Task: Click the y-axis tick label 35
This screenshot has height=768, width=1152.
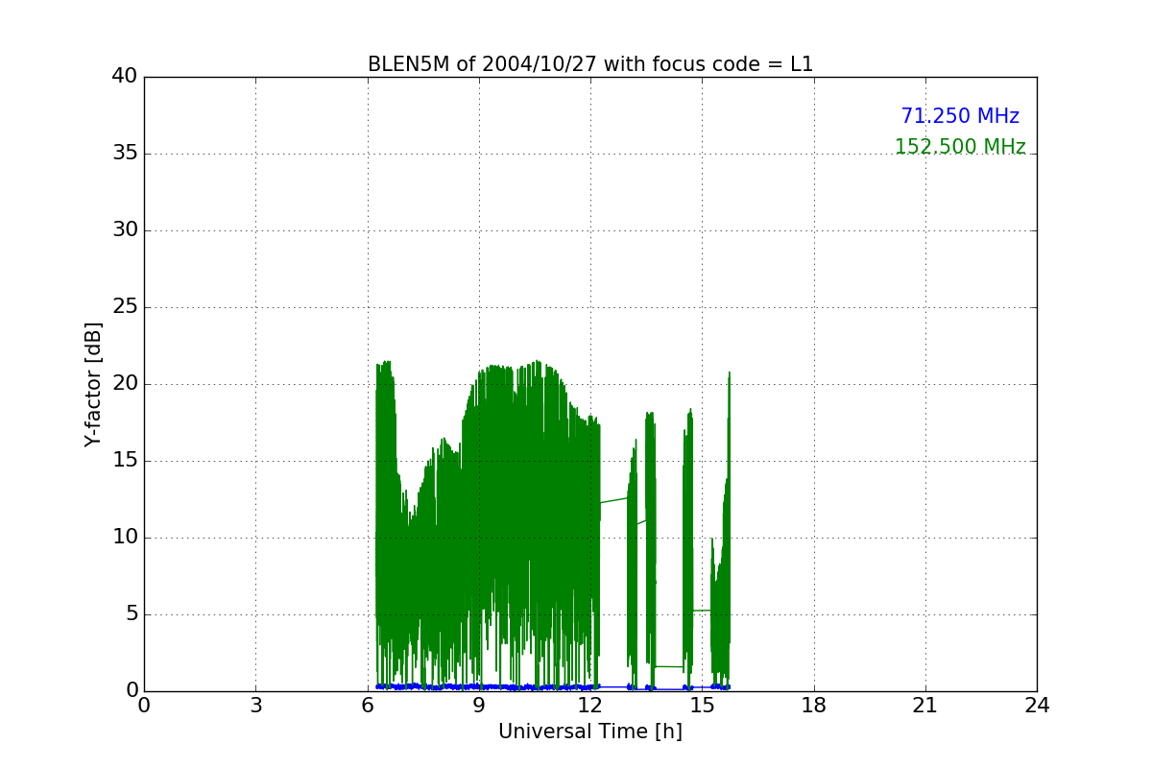Action: click(125, 154)
